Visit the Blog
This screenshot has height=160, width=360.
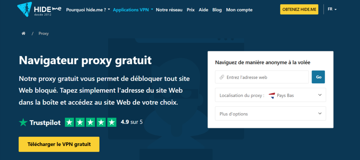pyautogui.click(x=217, y=10)
